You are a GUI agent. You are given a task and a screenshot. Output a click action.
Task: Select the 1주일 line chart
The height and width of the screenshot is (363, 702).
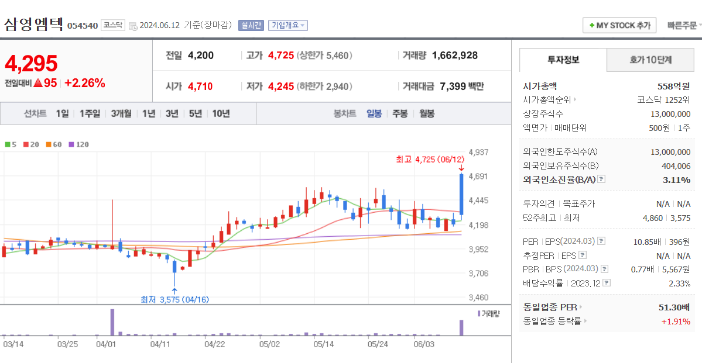(90, 113)
